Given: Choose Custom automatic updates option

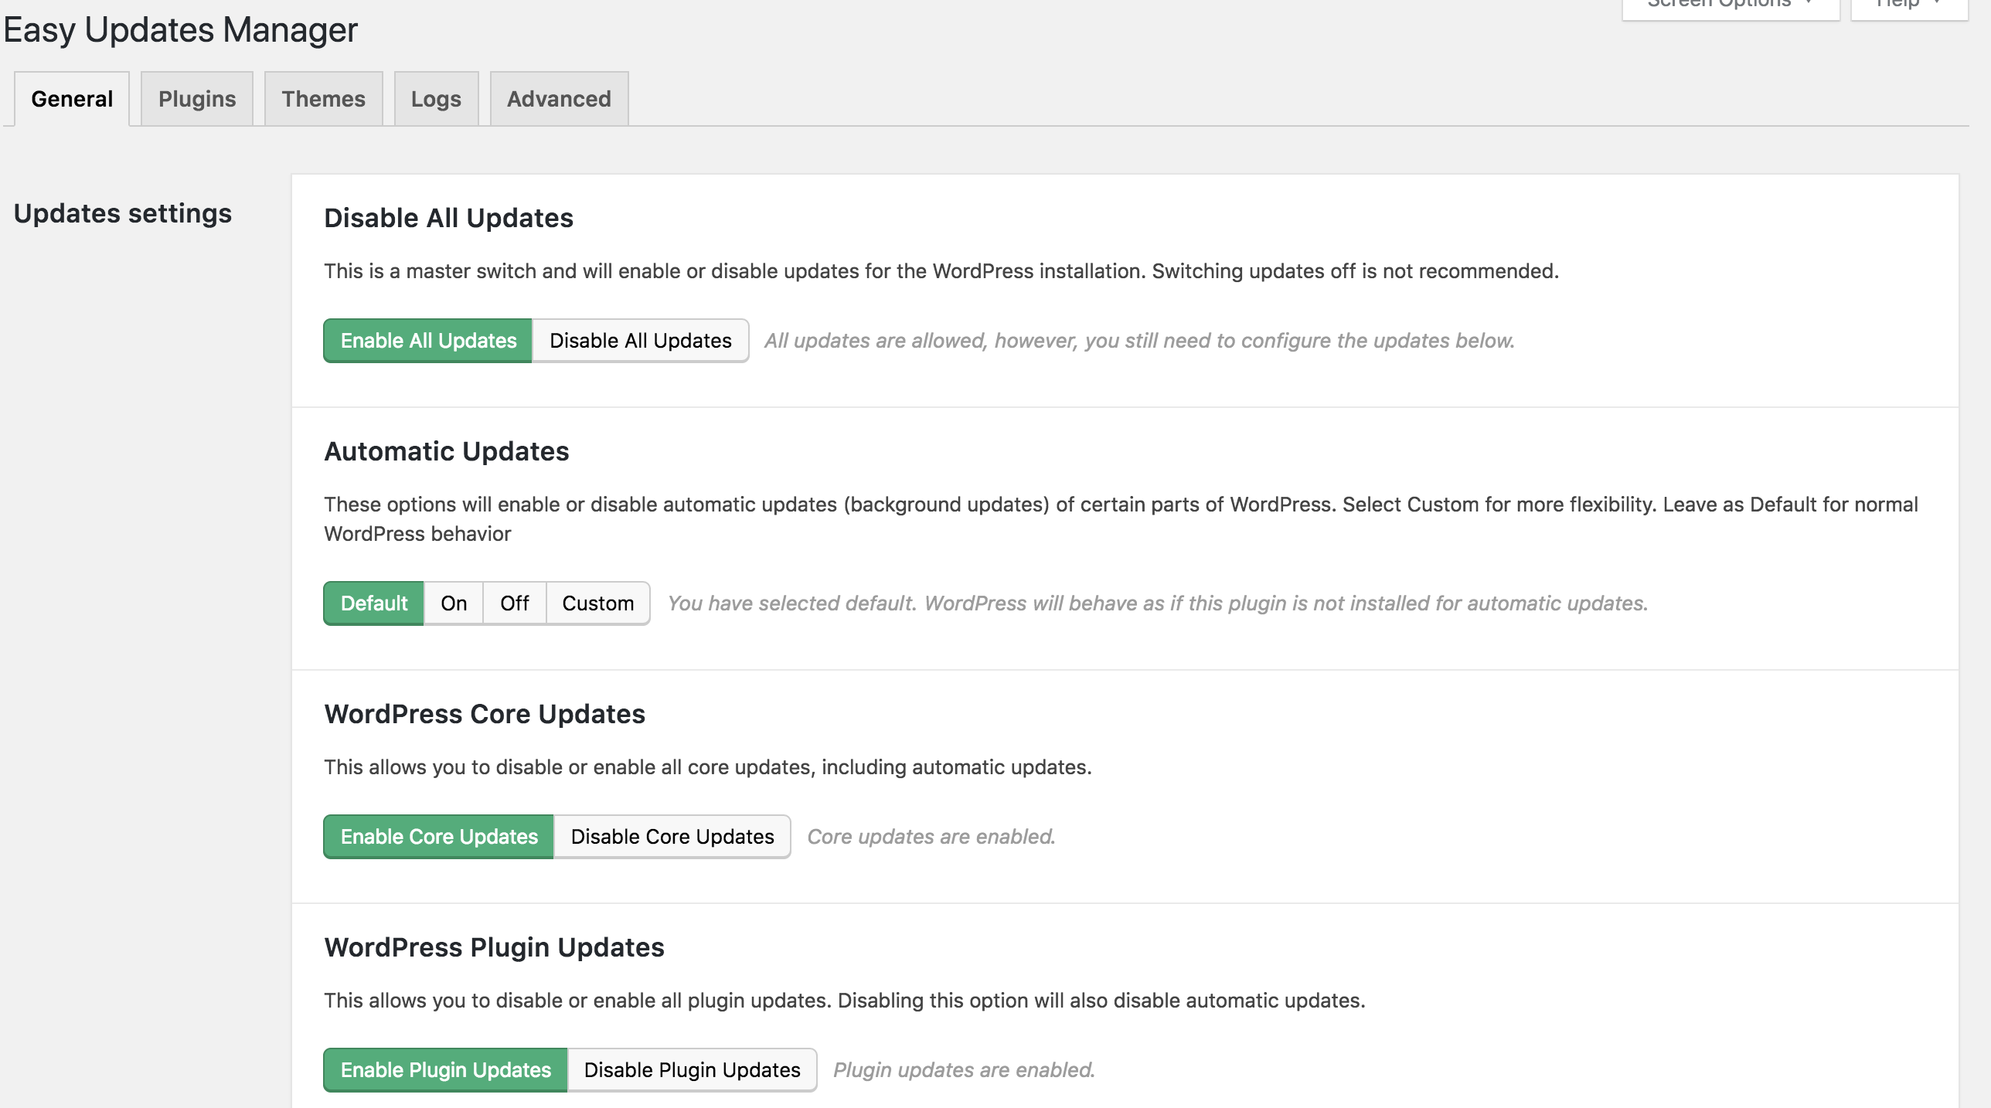Looking at the screenshot, I should point(597,603).
